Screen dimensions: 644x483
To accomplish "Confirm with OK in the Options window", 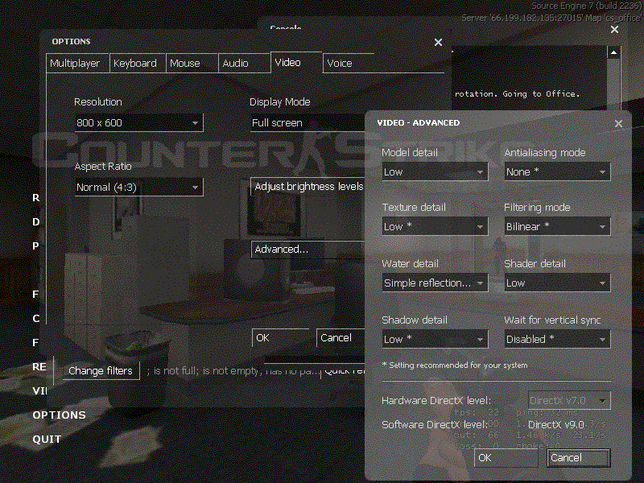I will (x=280, y=338).
